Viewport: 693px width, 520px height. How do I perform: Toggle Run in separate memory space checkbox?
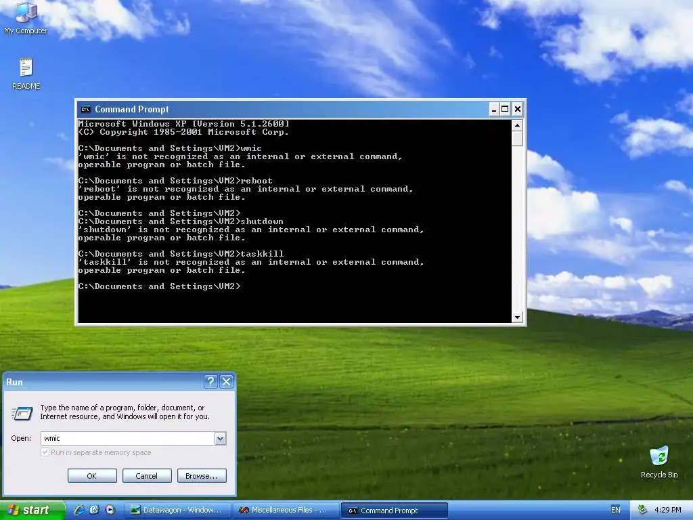(45, 452)
